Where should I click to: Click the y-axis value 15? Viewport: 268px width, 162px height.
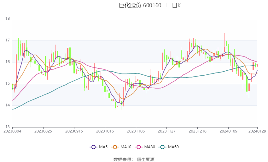(x=8, y=84)
